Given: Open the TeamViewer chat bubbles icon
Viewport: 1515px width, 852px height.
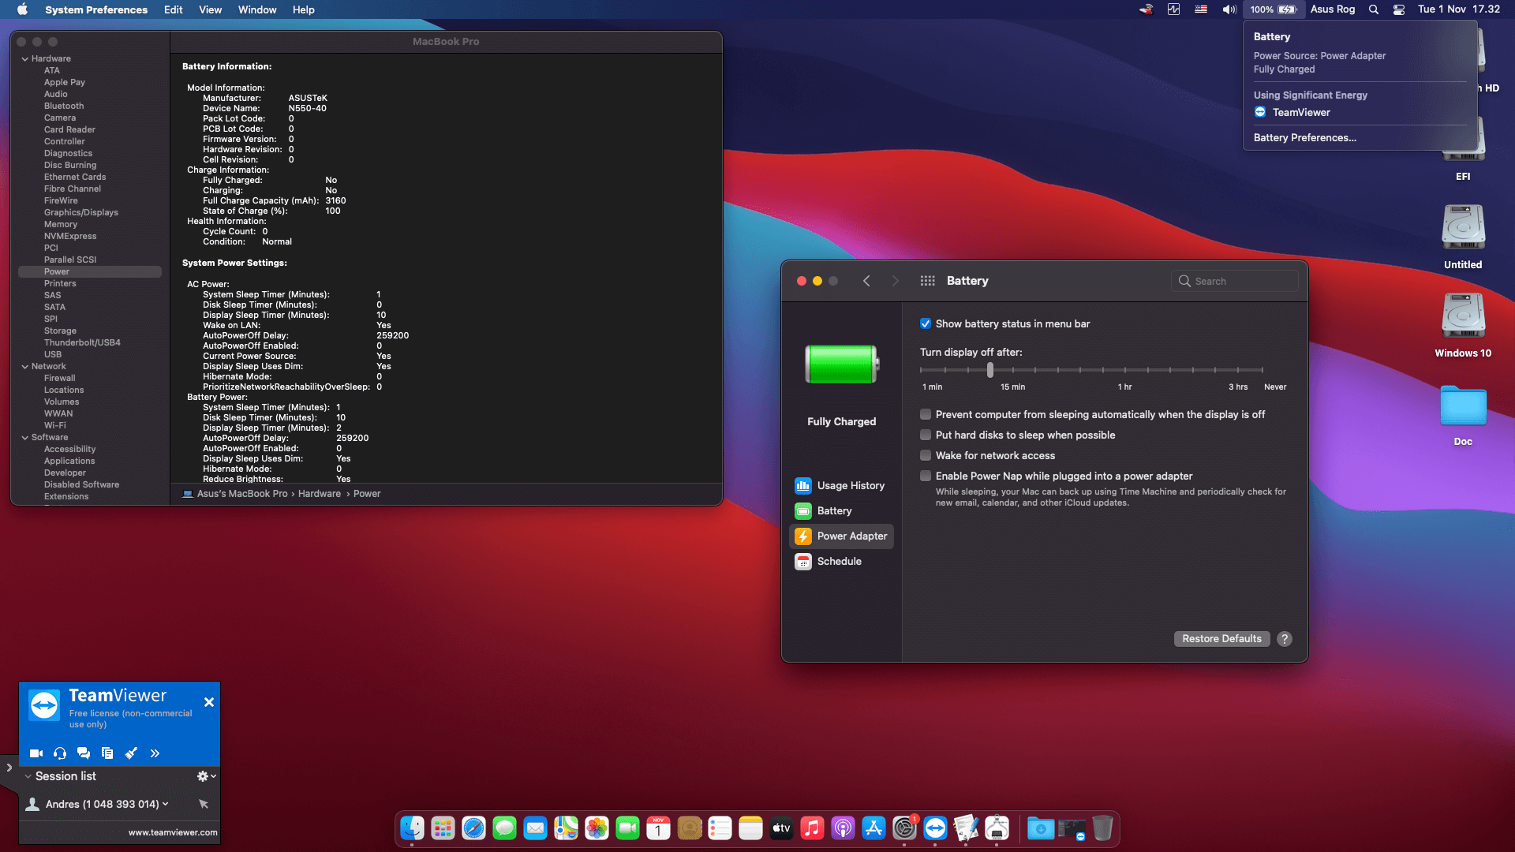Looking at the screenshot, I should click(x=84, y=753).
